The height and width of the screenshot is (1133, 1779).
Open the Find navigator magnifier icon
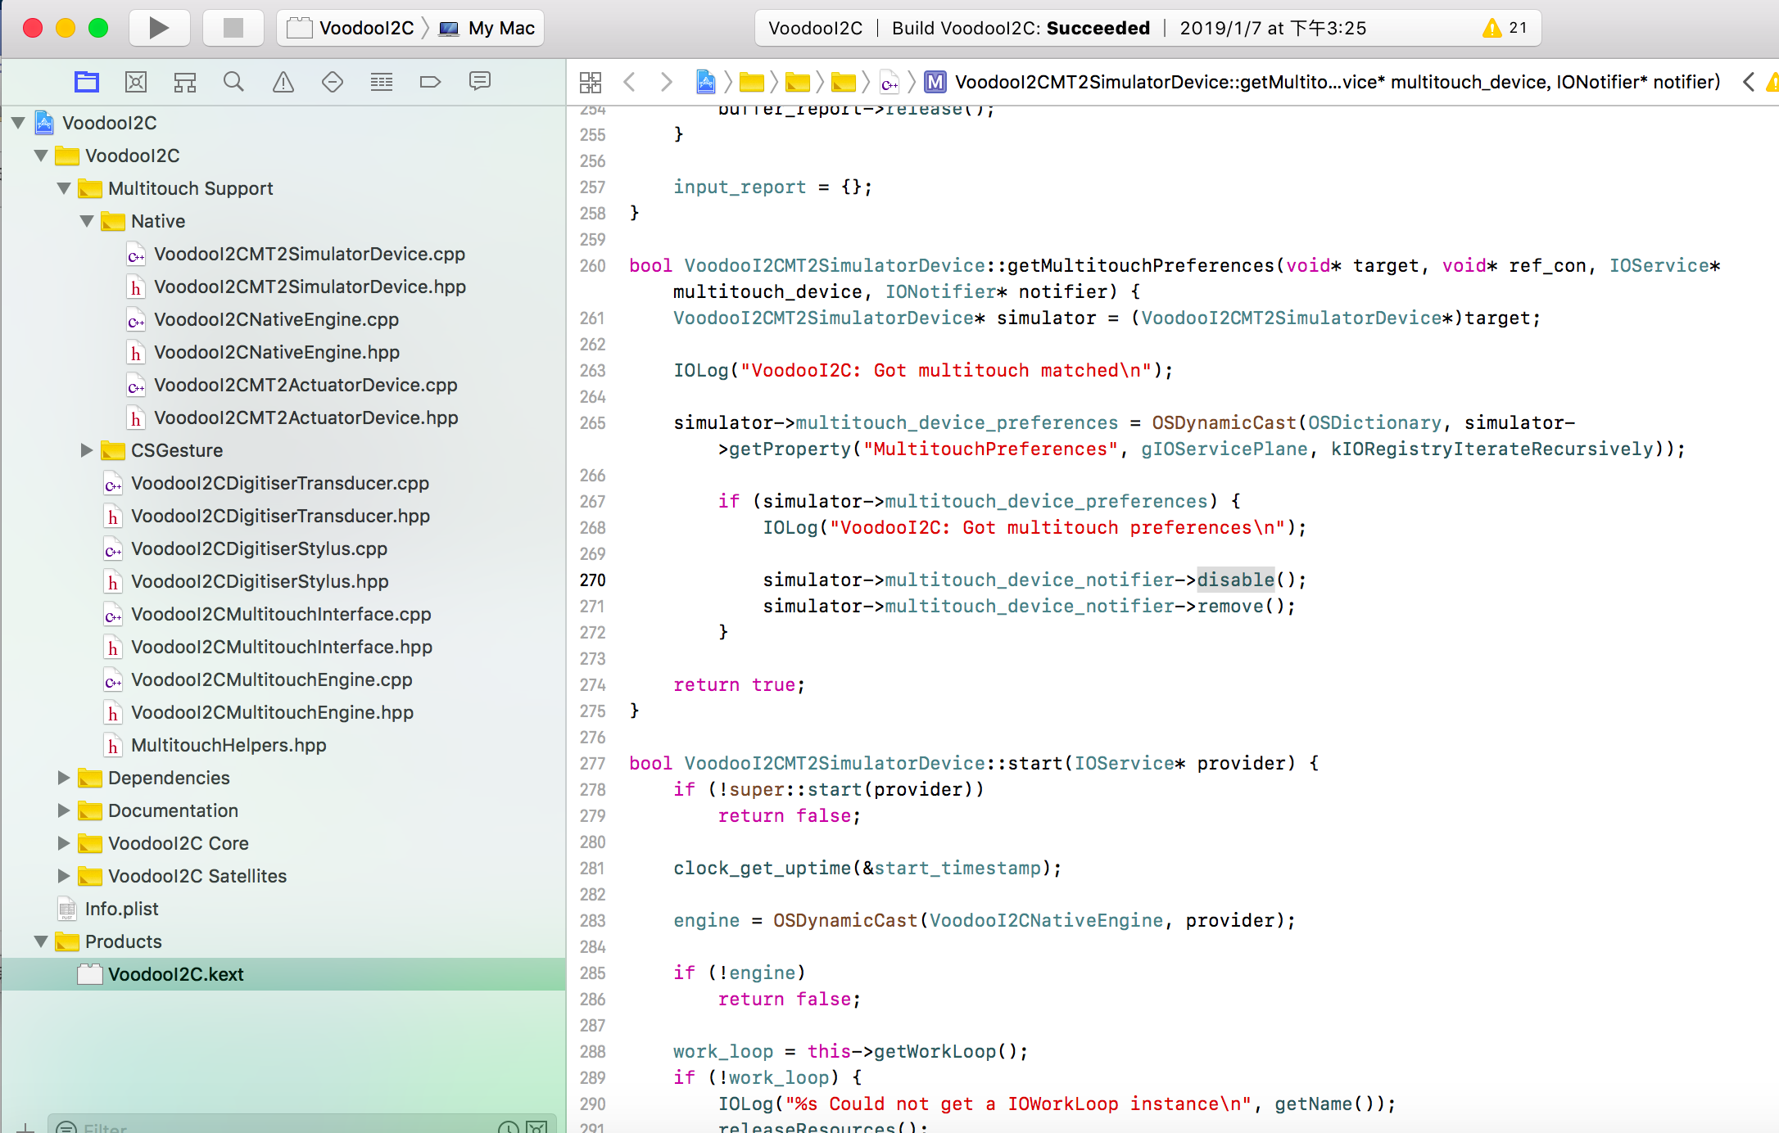tap(234, 82)
